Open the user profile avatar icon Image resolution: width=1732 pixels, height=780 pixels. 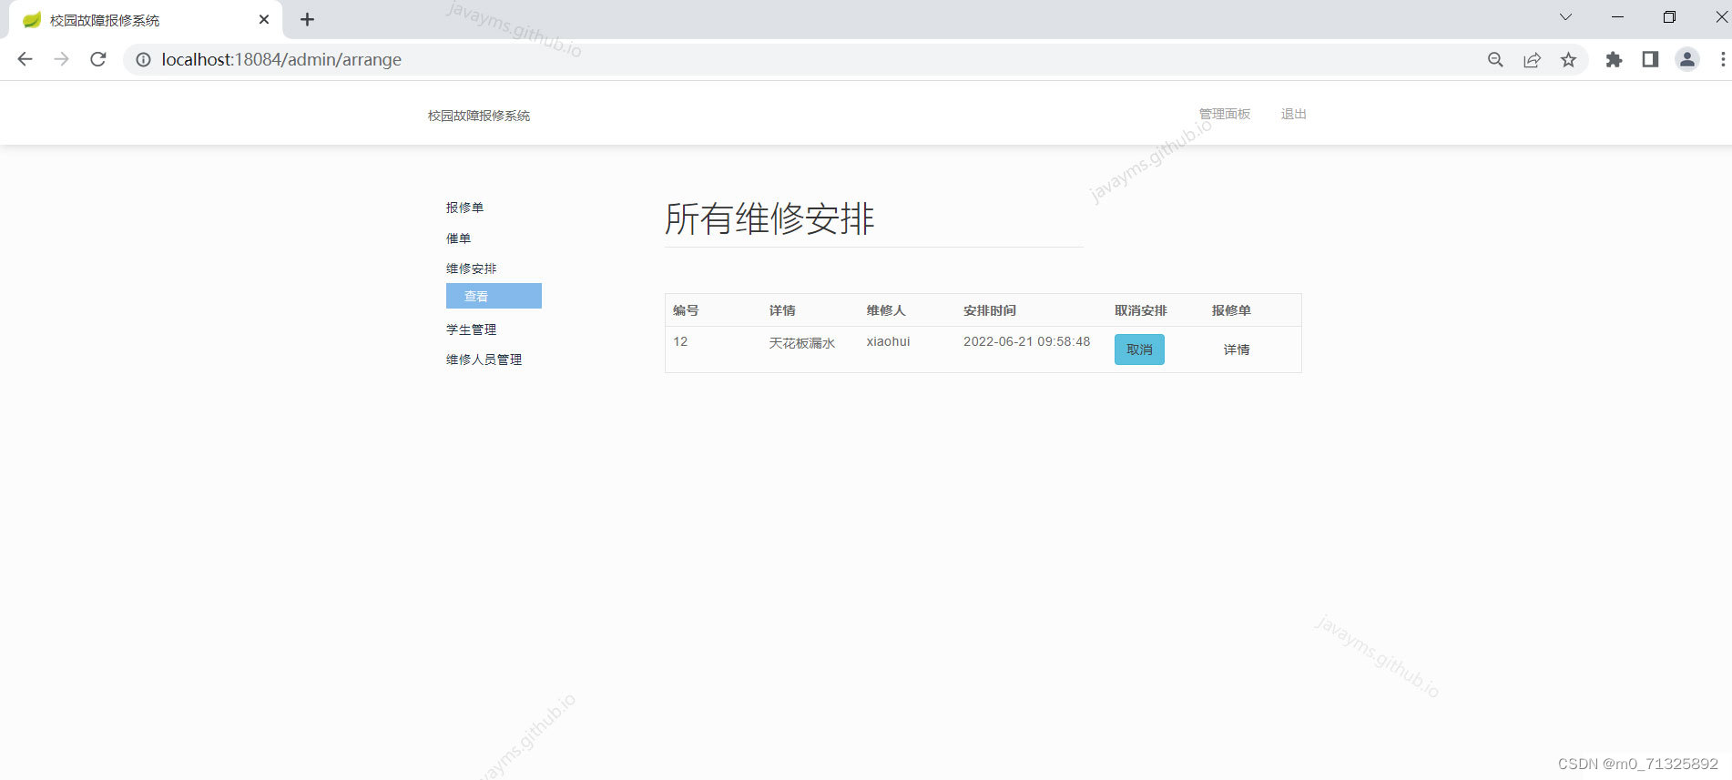pos(1687,59)
